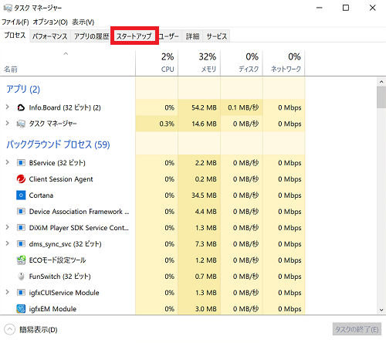Click the vertical scrollbar thumb
The width and height of the screenshot is (386, 343).
pos(381,97)
